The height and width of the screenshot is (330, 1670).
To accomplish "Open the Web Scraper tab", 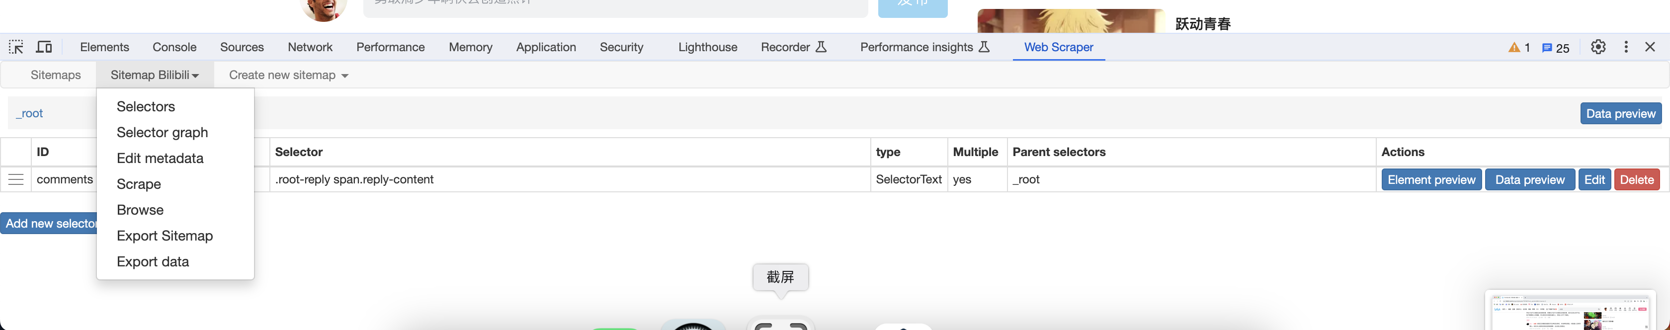I will point(1058,47).
